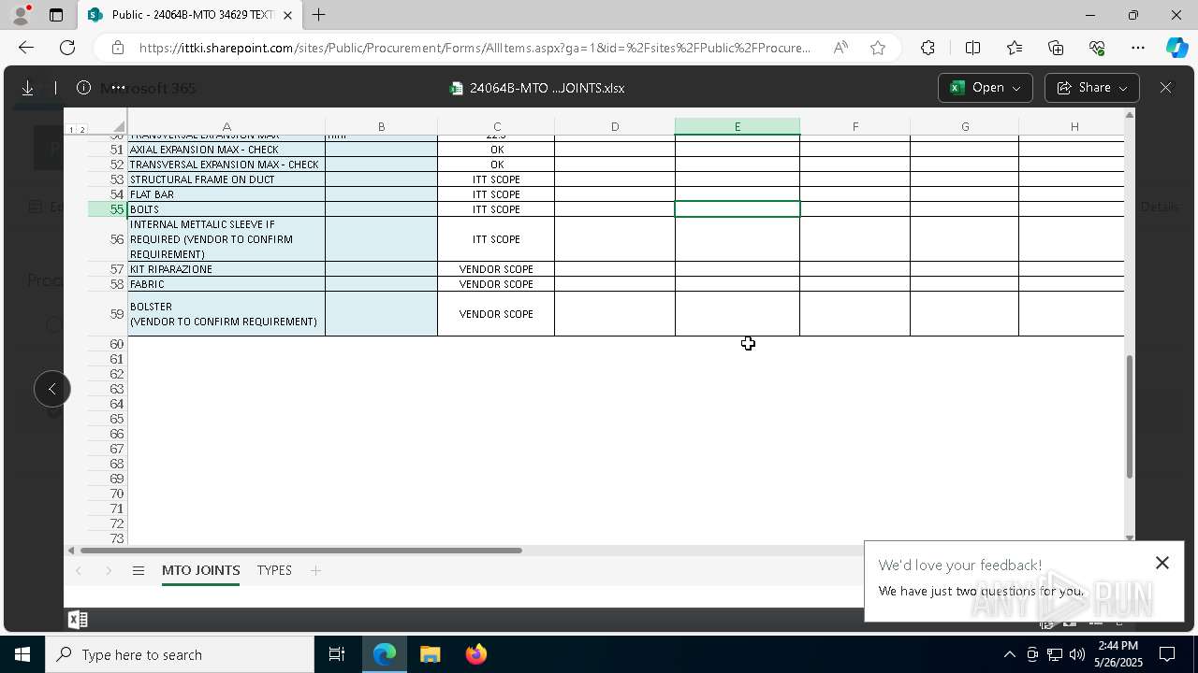Open Windows Start menu
Screen dimensions: 1198x673
click(x=22, y=654)
